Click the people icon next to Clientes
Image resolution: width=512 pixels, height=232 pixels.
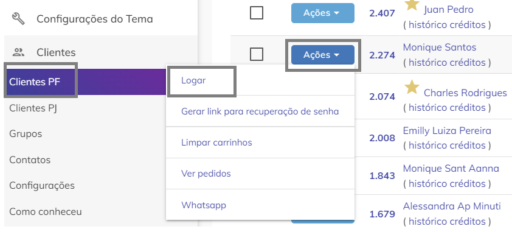pos(19,52)
